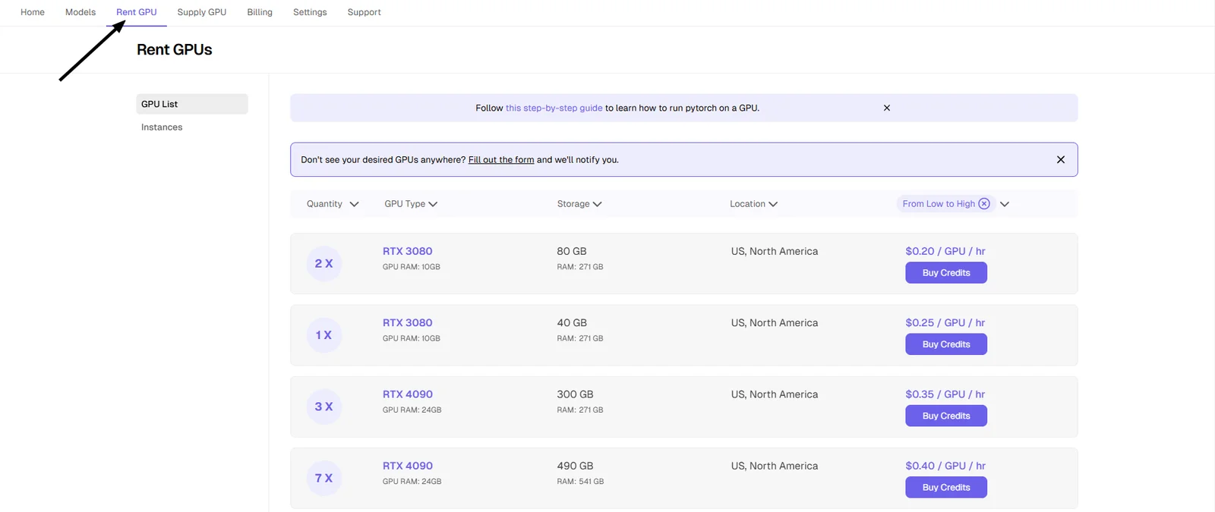
Task: Expand the Quantity filter dropdown
Action: click(x=333, y=204)
